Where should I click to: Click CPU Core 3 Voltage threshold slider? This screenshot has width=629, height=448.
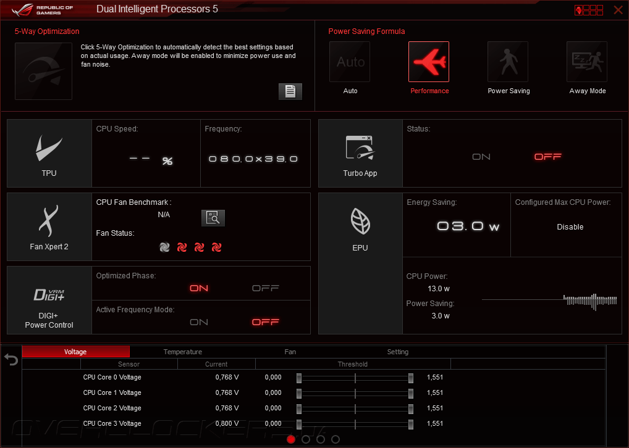355,424
